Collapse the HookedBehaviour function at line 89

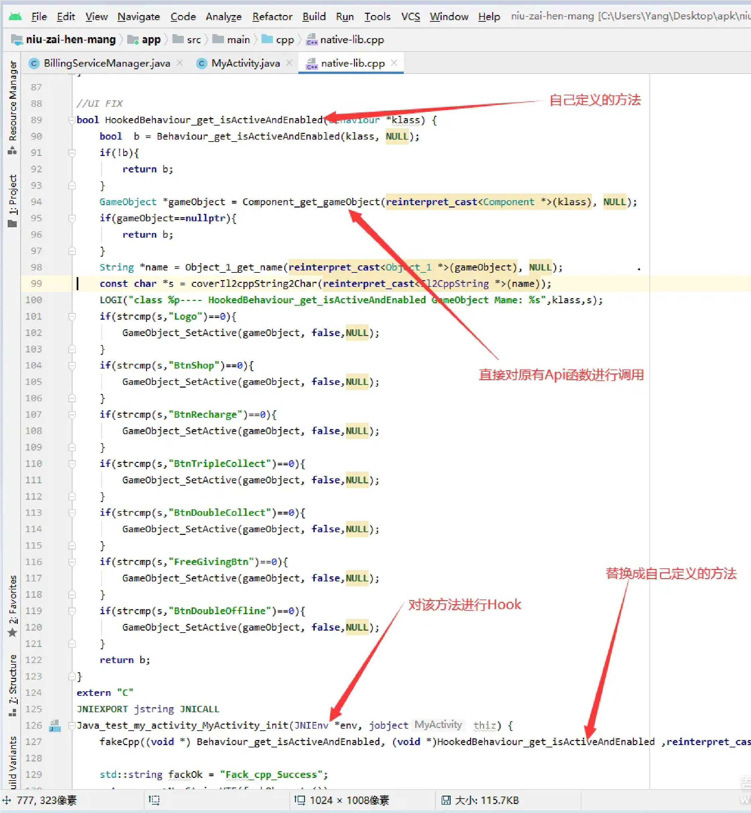[72, 120]
